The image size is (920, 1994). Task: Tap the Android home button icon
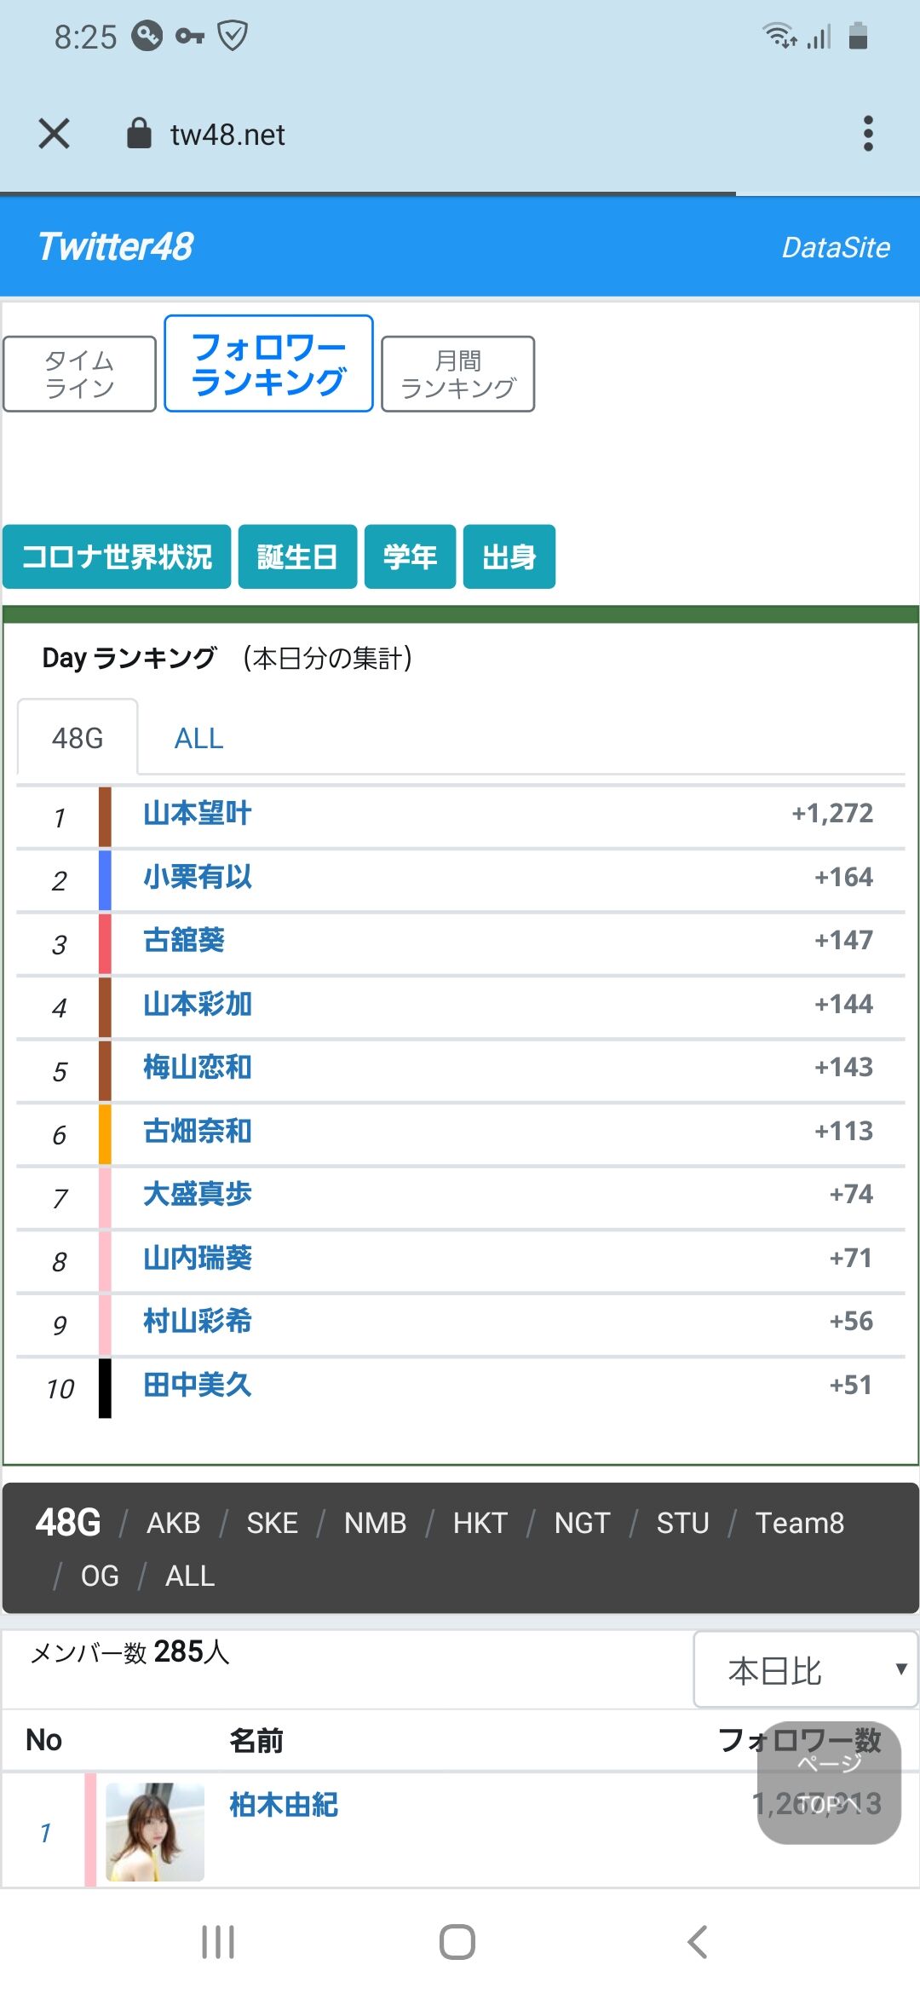pyautogui.click(x=457, y=1942)
